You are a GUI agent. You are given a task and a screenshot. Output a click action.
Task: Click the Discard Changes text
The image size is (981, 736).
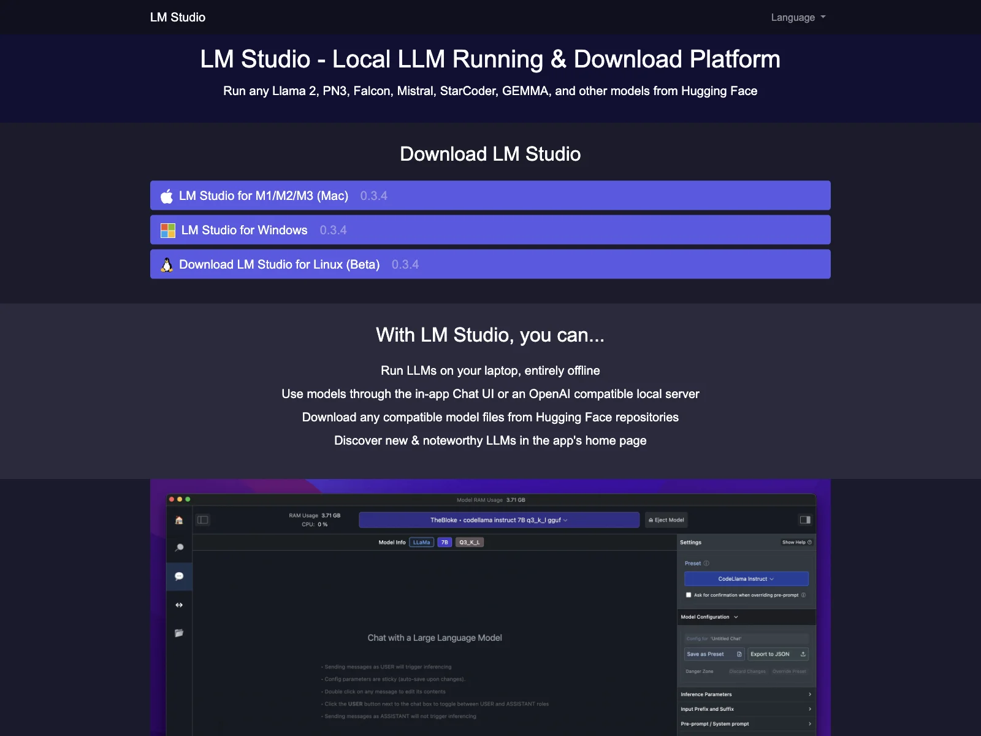click(x=747, y=671)
